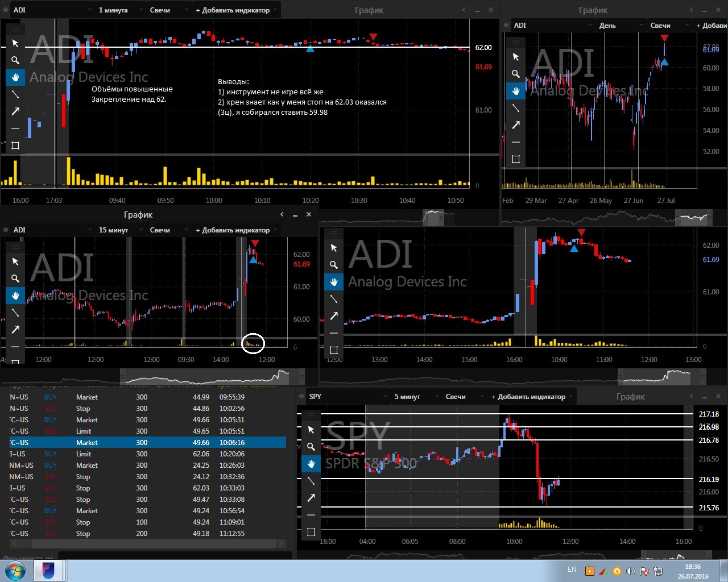Screen dimensions: 728x582
Task: Select trend line tool in ADI 1-minute chart
Action: pos(15,94)
